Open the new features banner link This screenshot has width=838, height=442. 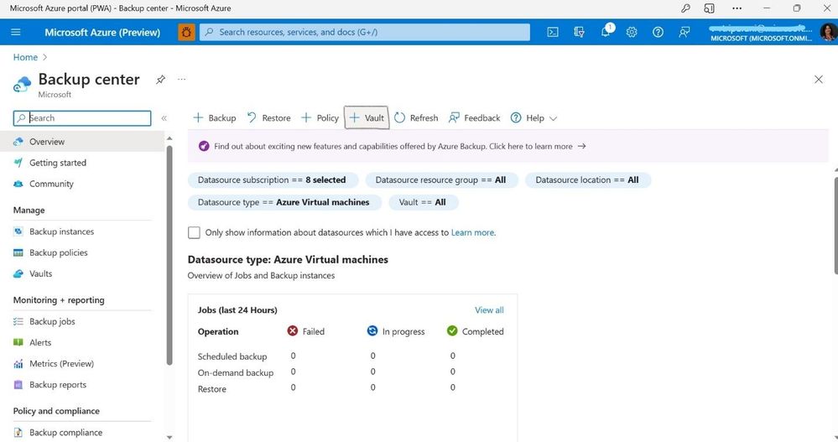[x=400, y=146]
